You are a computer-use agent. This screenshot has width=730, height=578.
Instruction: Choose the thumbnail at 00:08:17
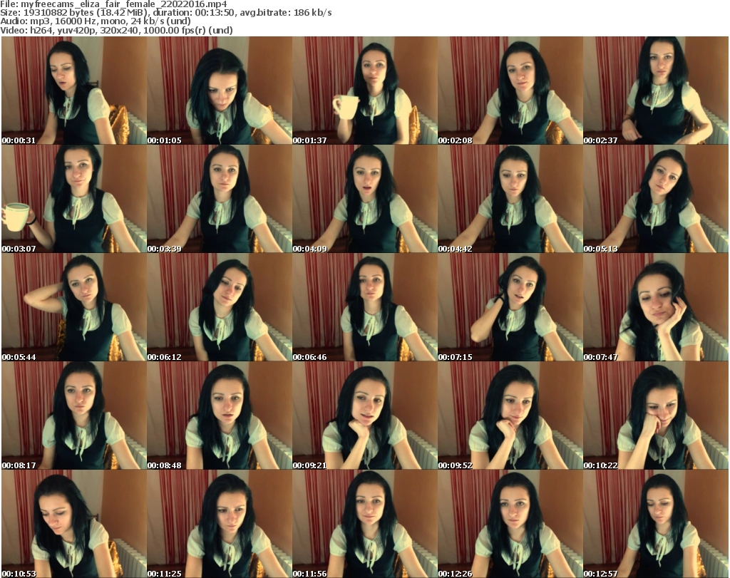74,416
